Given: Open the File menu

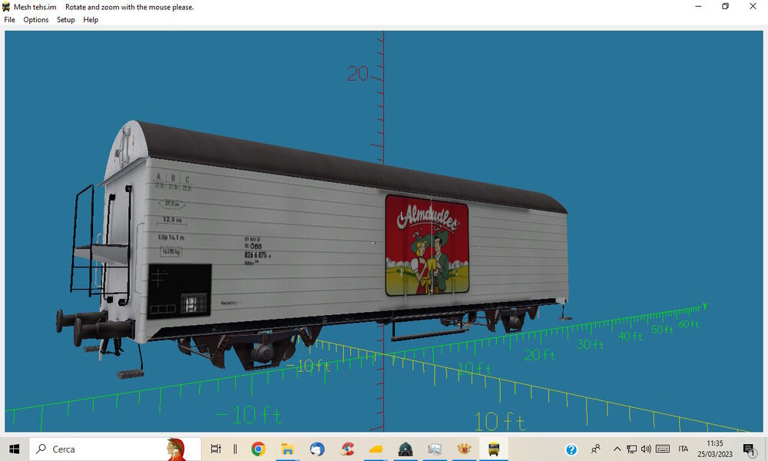Looking at the screenshot, I should 9,20.
